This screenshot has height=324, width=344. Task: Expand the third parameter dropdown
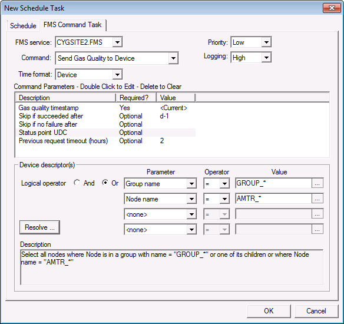pyautogui.click(x=191, y=214)
